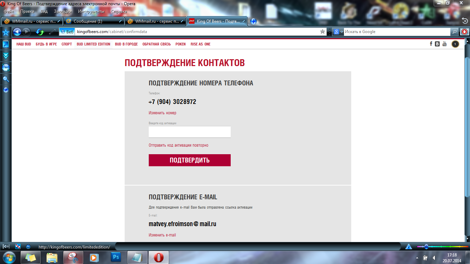Open the Snipping Tool taskbar icon

point(73,257)
